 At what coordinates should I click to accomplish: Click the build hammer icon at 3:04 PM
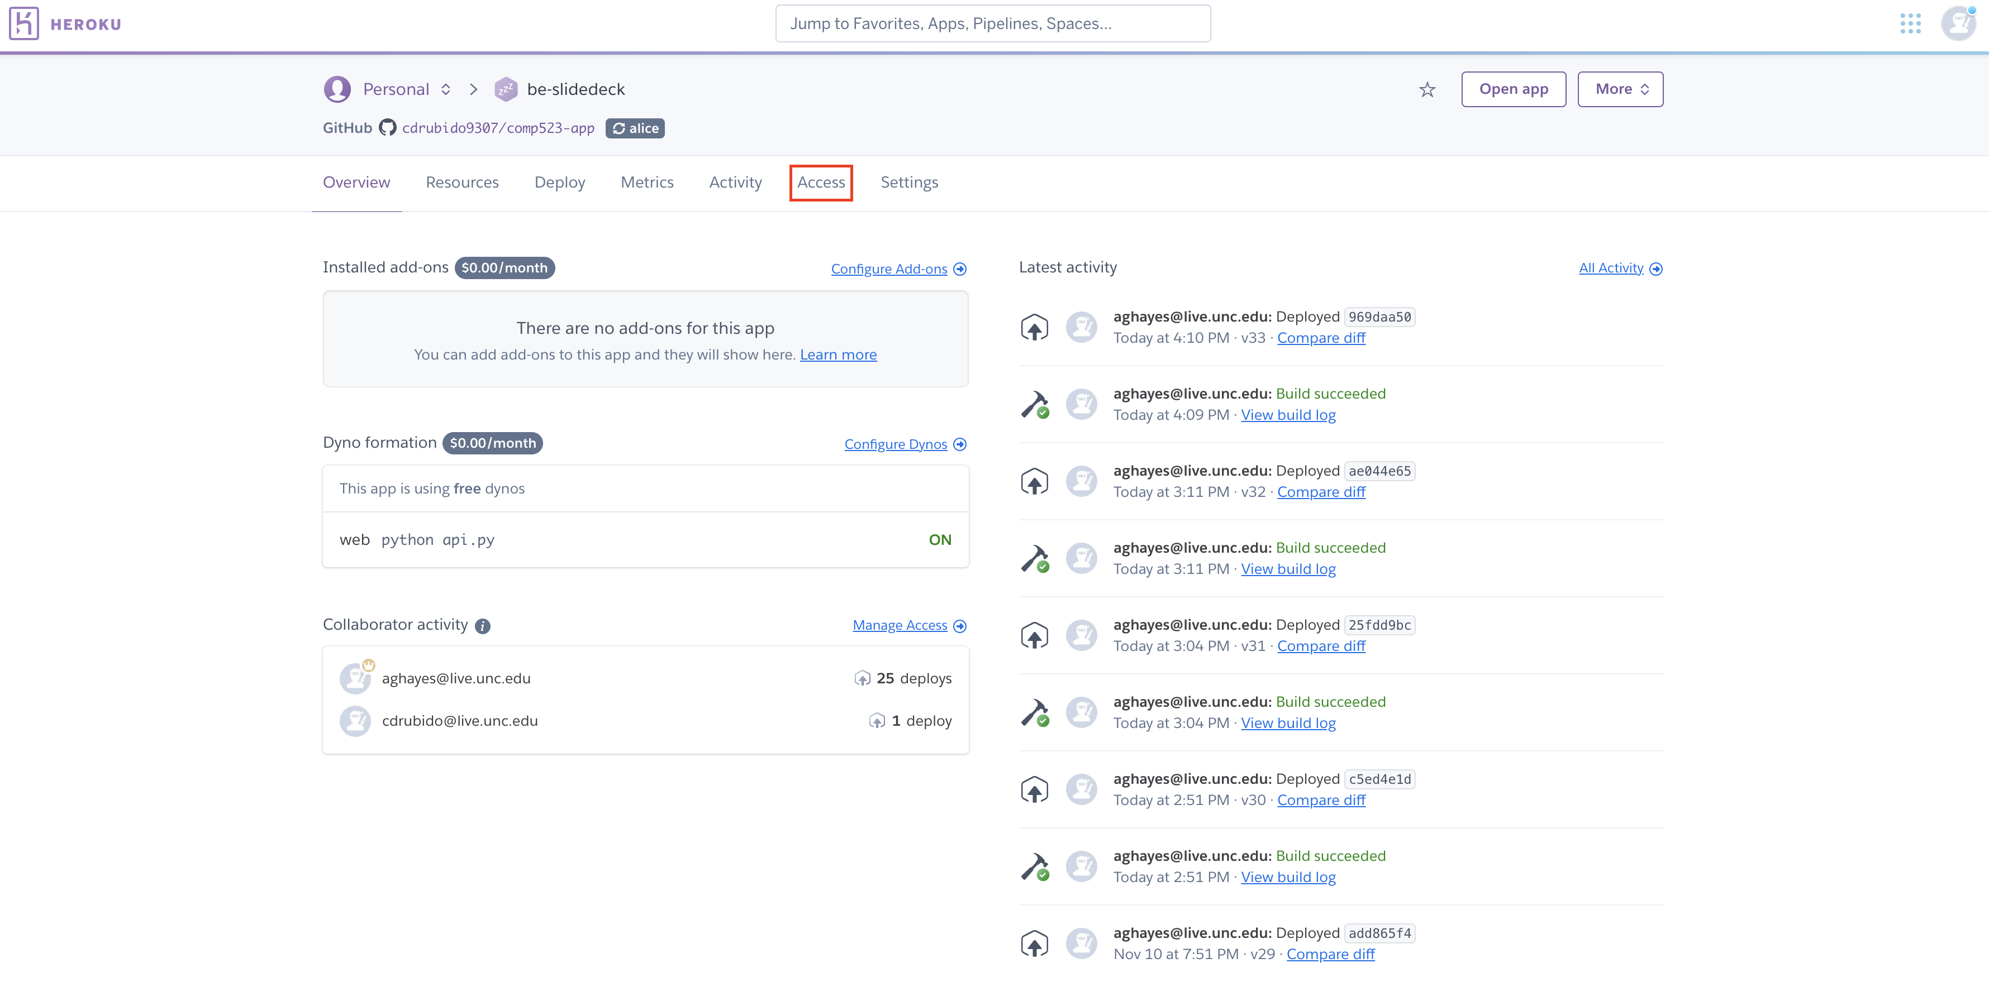tap(1035, 713)
